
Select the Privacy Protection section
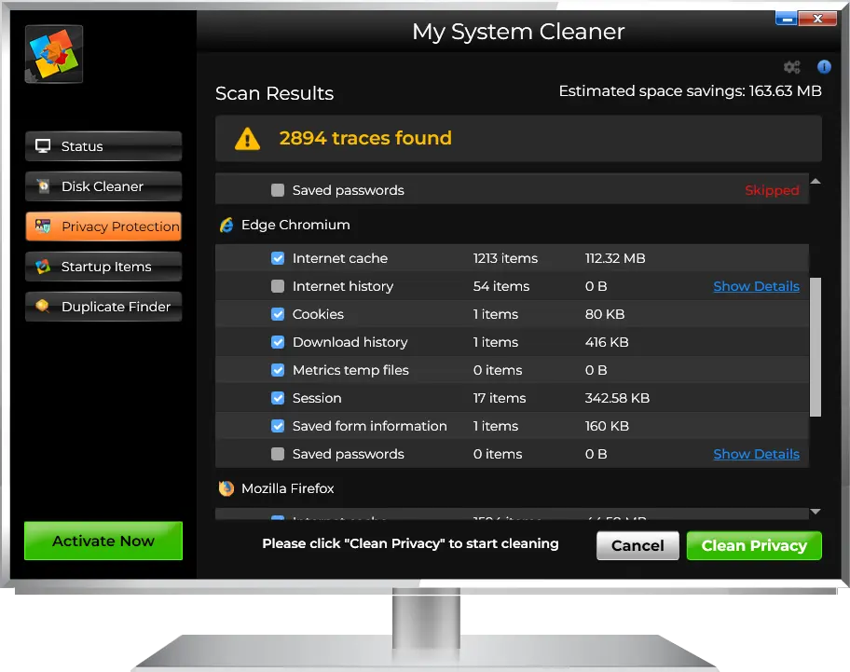click(x=103, y=226)
